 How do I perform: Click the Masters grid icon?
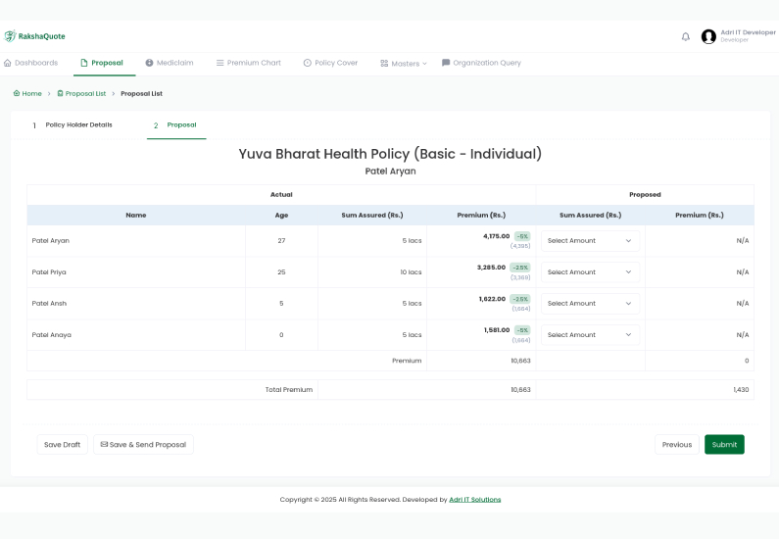click(384, 64)
